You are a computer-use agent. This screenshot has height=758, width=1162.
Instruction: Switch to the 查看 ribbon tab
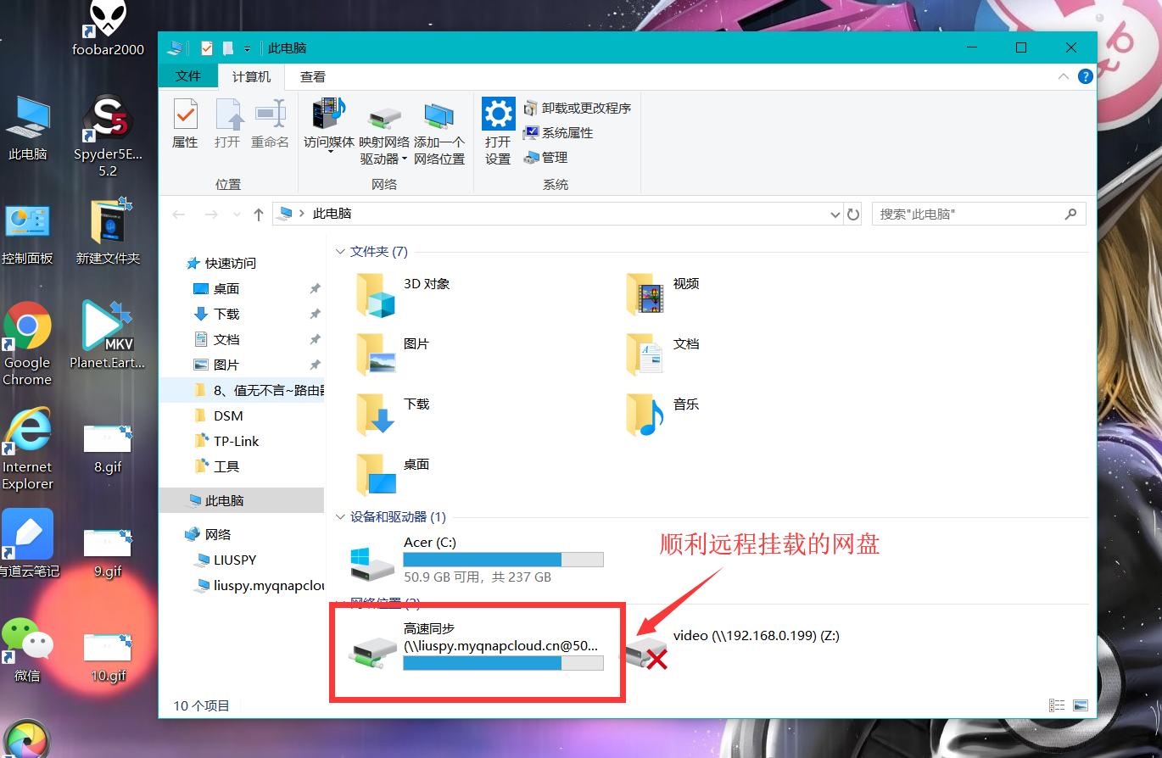[312, 76]
